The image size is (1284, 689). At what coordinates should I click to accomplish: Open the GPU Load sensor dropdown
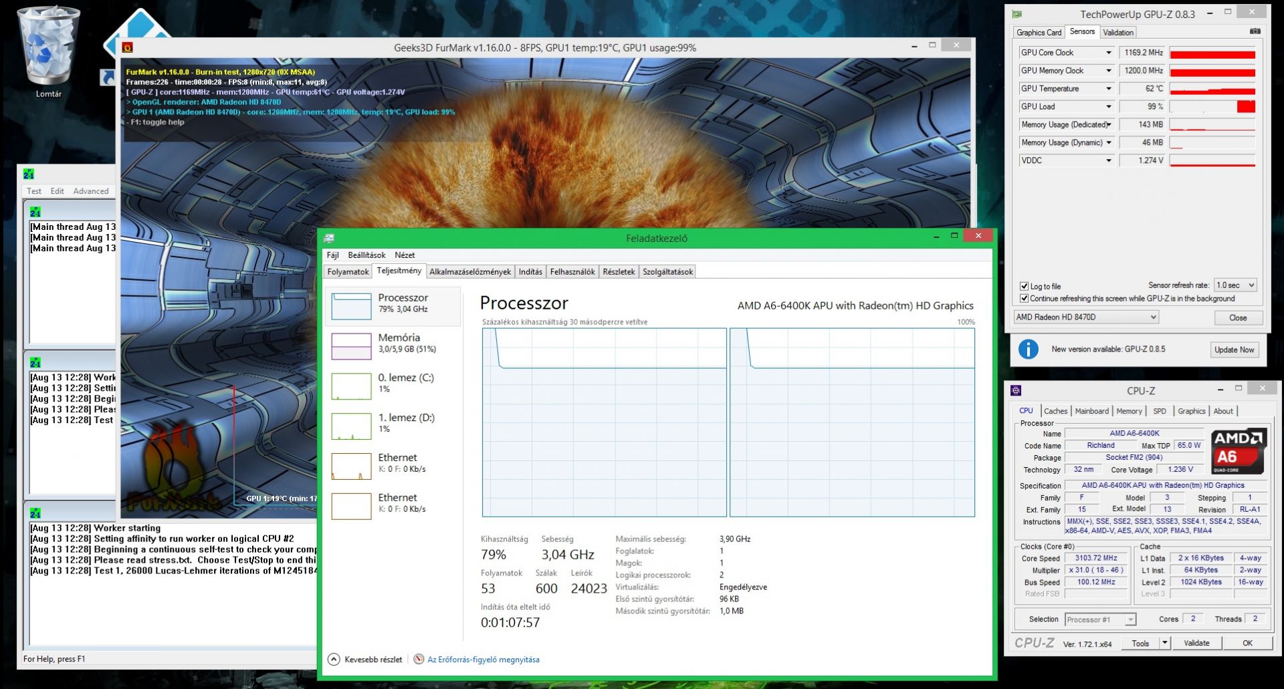click(x=1108, y=107)
